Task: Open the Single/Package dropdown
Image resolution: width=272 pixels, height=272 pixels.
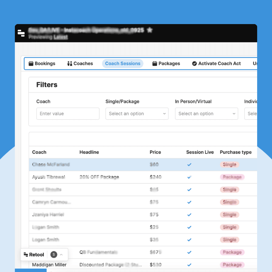Action: click(137, 114)
